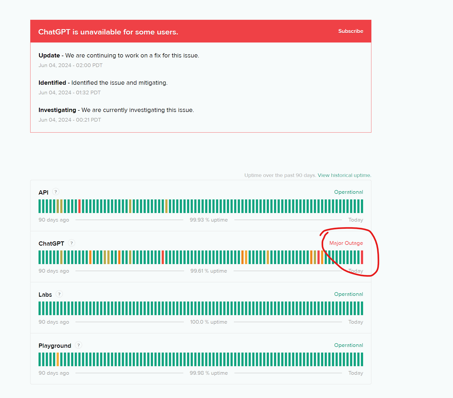Click the red ChatGPT bar for today
This screenshot has width=453, height=398.
point(362,257)
